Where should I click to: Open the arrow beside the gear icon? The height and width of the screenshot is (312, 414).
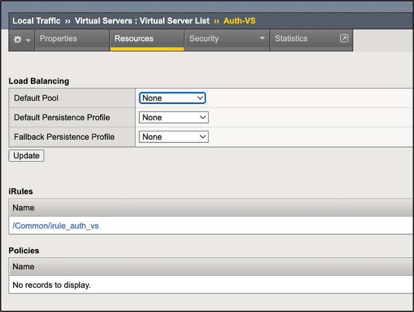28,40
